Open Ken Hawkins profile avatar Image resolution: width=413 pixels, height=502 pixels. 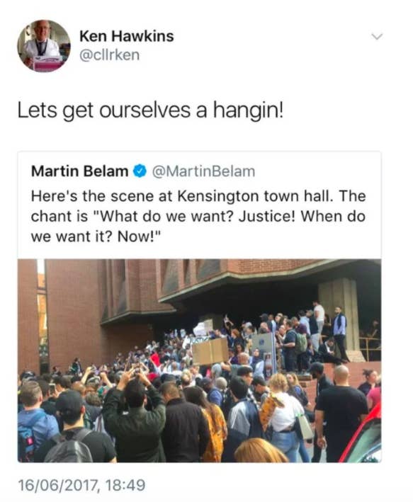[x=44, y=46]
